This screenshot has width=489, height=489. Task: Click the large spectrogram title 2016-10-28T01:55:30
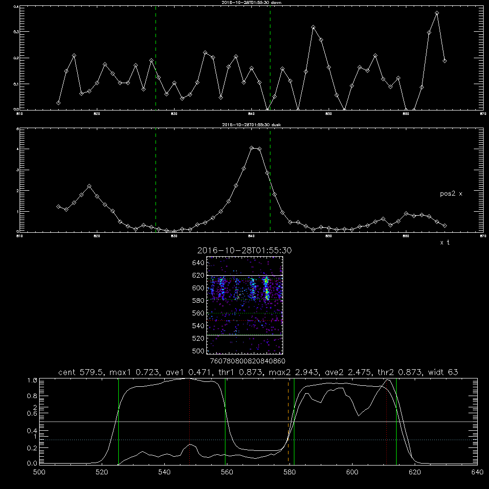(x=244, y=250)
